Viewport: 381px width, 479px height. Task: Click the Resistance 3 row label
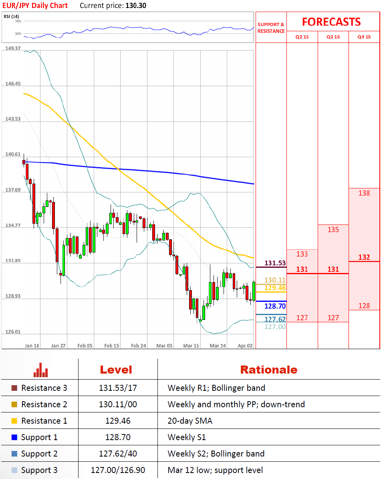click(x=44, y=388)
